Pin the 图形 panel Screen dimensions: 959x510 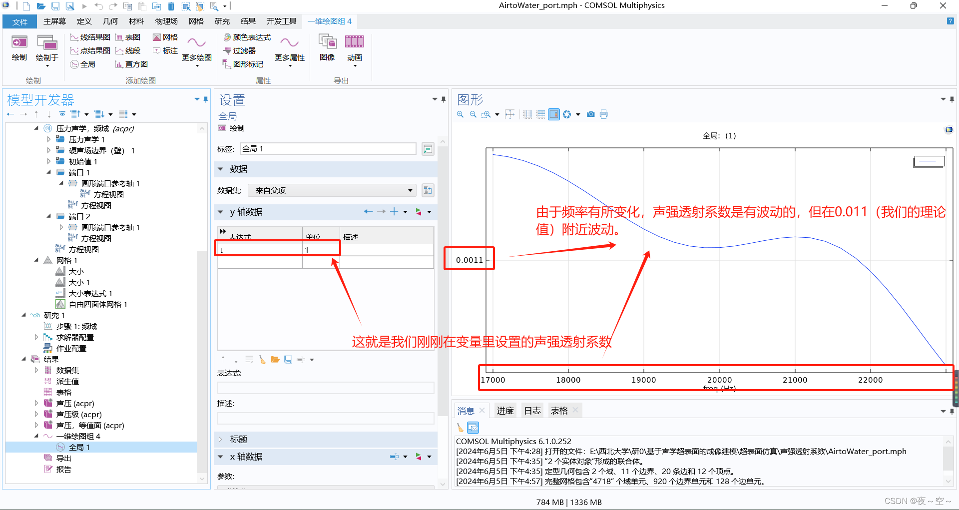coord(952,99)
